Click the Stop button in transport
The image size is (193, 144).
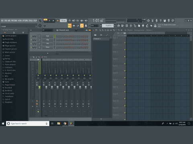(x=53, y=21)
